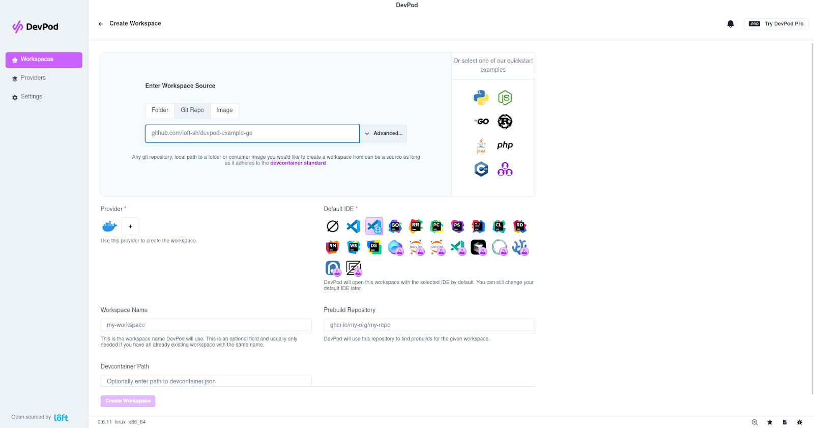814x428 pixels.
Task: Select the PhpStorm IDE icon
Action: (x=457, y=226)
